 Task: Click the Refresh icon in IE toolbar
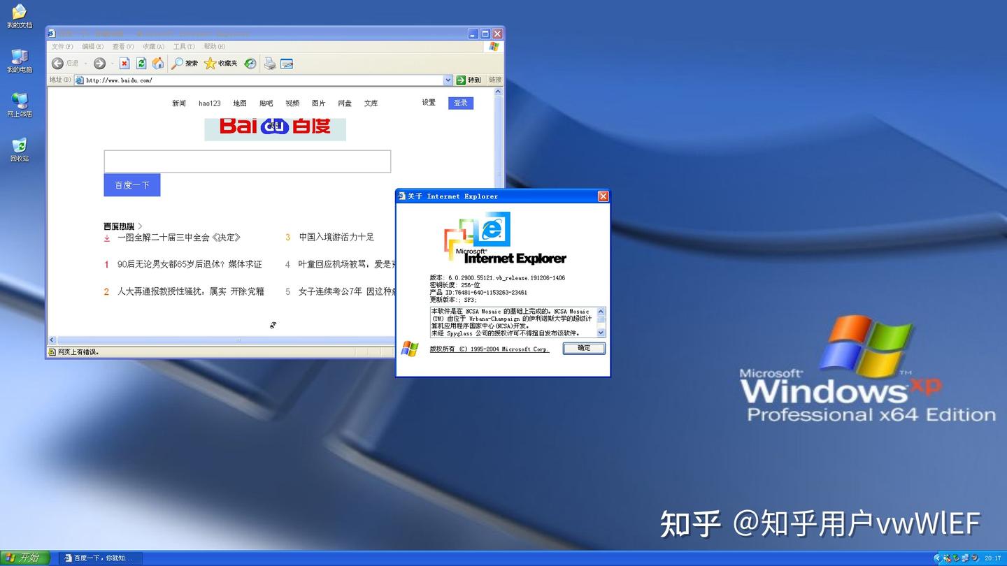tap(141, 63)
